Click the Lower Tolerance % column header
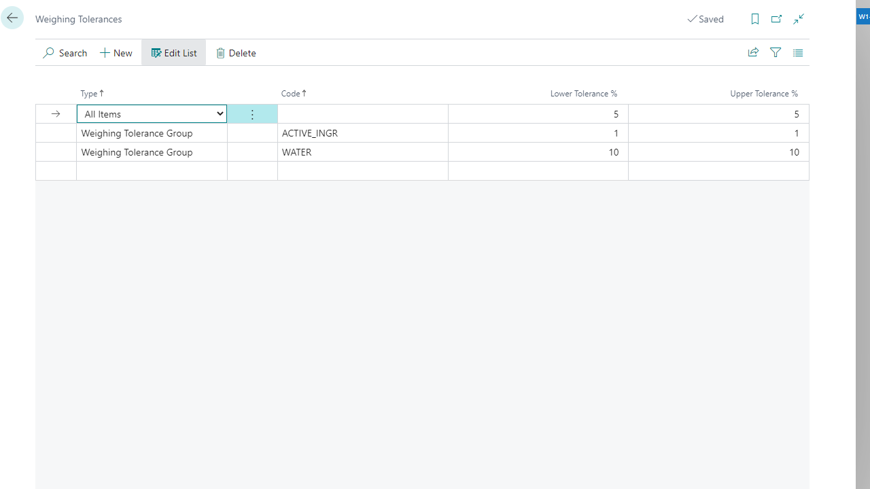 tap(583, 94)
